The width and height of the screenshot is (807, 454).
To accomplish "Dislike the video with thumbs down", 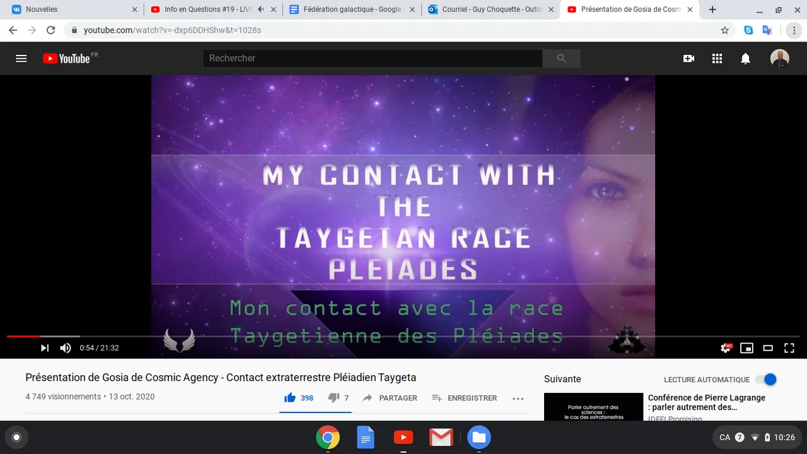I will tap(339, 398).
